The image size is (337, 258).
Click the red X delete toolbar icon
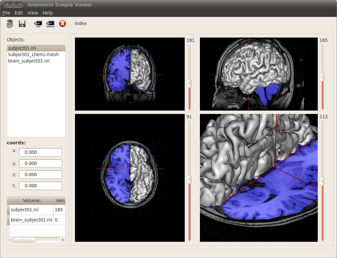coord(62,24)
